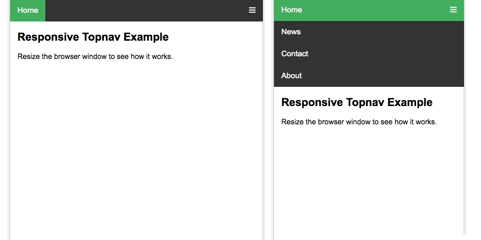The width and height of the screenshot is (481, 240).
Task: Click the right panel's Responsive Topnav Example heading
Action: coord(356,102)
